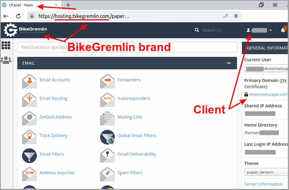Open Track Delivery link
The height and width of the screenshot is (190, 289).
[54, 136]
